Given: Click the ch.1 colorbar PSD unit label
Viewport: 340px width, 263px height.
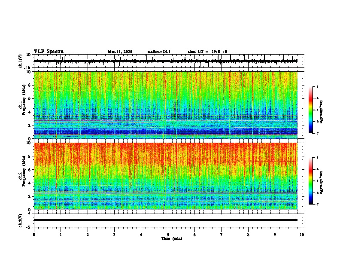Looking at the screenshot, I should point(322,112).
